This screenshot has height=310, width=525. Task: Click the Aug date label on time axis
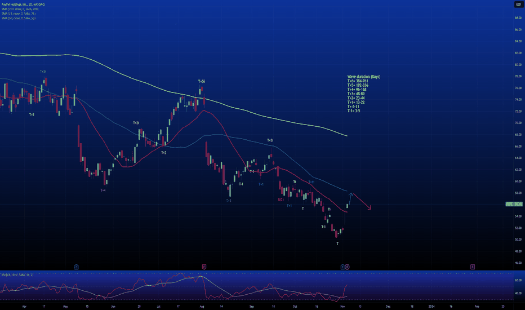click(x=202, y=307)
